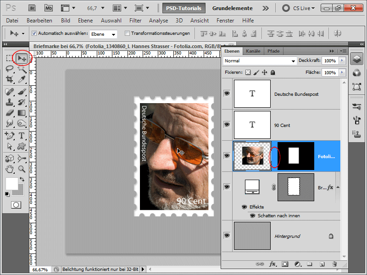Select the Hand tool
Screen dimensions: 367x275
coord(9,169)
